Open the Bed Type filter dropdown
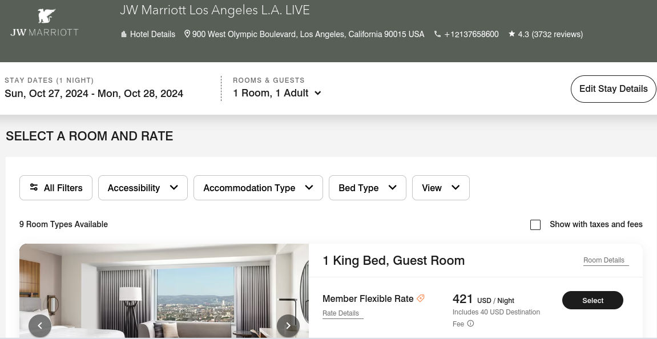657x339 pixels. [368, 188]
